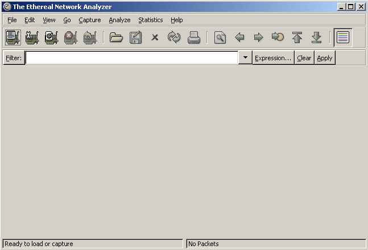Click into the display filter text field
368x250 pixels.
[131, 58]
